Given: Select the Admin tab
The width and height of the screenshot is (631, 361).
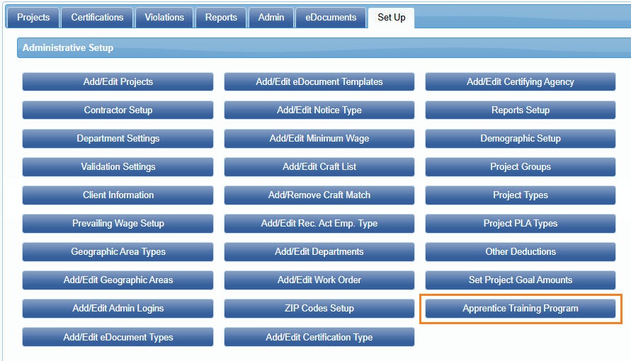Looking at the screenshot, I should (271, 18).
